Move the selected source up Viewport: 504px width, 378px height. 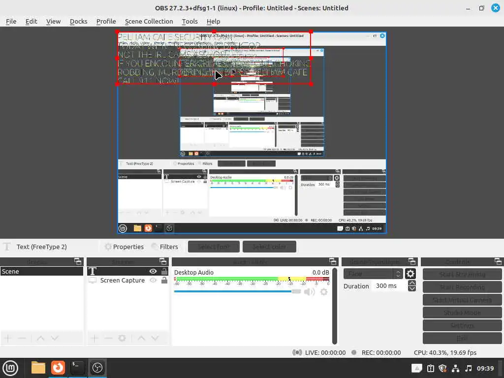click(x=141, y=338)
